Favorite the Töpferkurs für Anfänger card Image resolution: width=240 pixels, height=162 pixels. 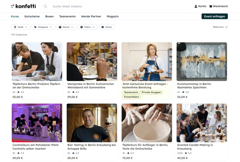168,107
